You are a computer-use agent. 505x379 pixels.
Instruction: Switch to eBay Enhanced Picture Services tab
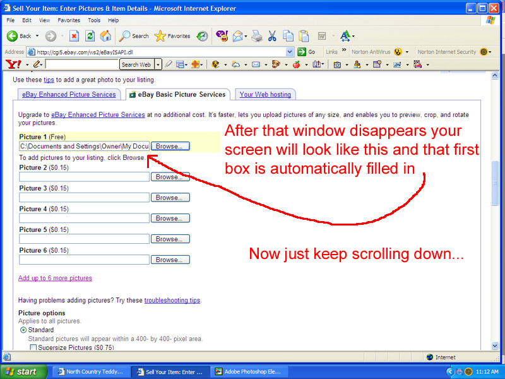click(69, 95)
